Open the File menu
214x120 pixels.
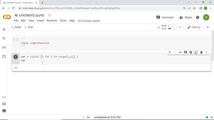16,21
